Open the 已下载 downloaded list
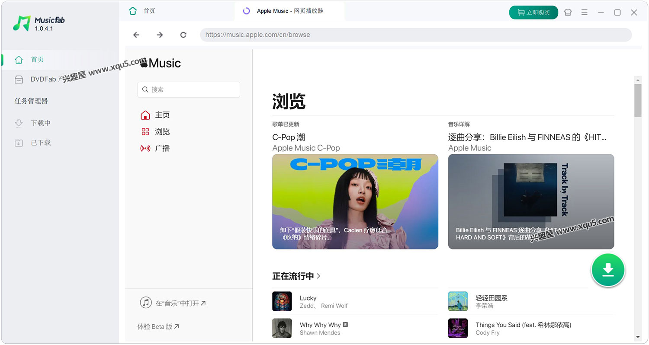 [59, 143]
